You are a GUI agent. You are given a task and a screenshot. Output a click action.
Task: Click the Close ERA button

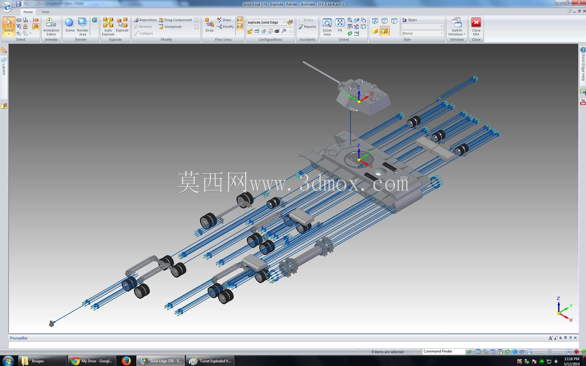click(x=476, y=27)
